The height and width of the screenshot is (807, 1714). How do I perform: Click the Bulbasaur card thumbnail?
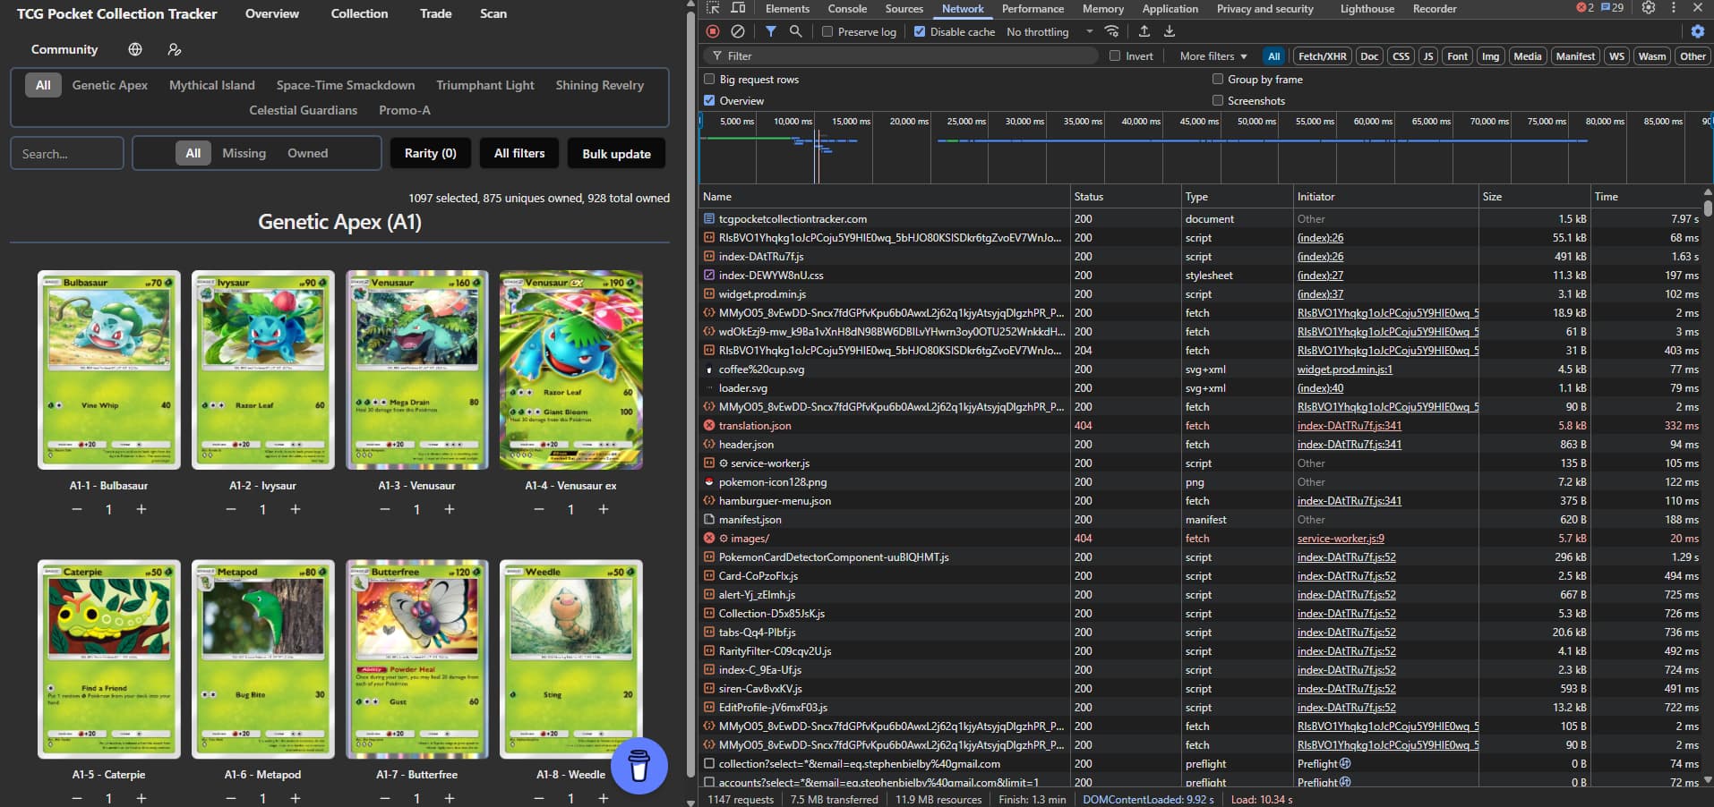(x=109, y=370)
